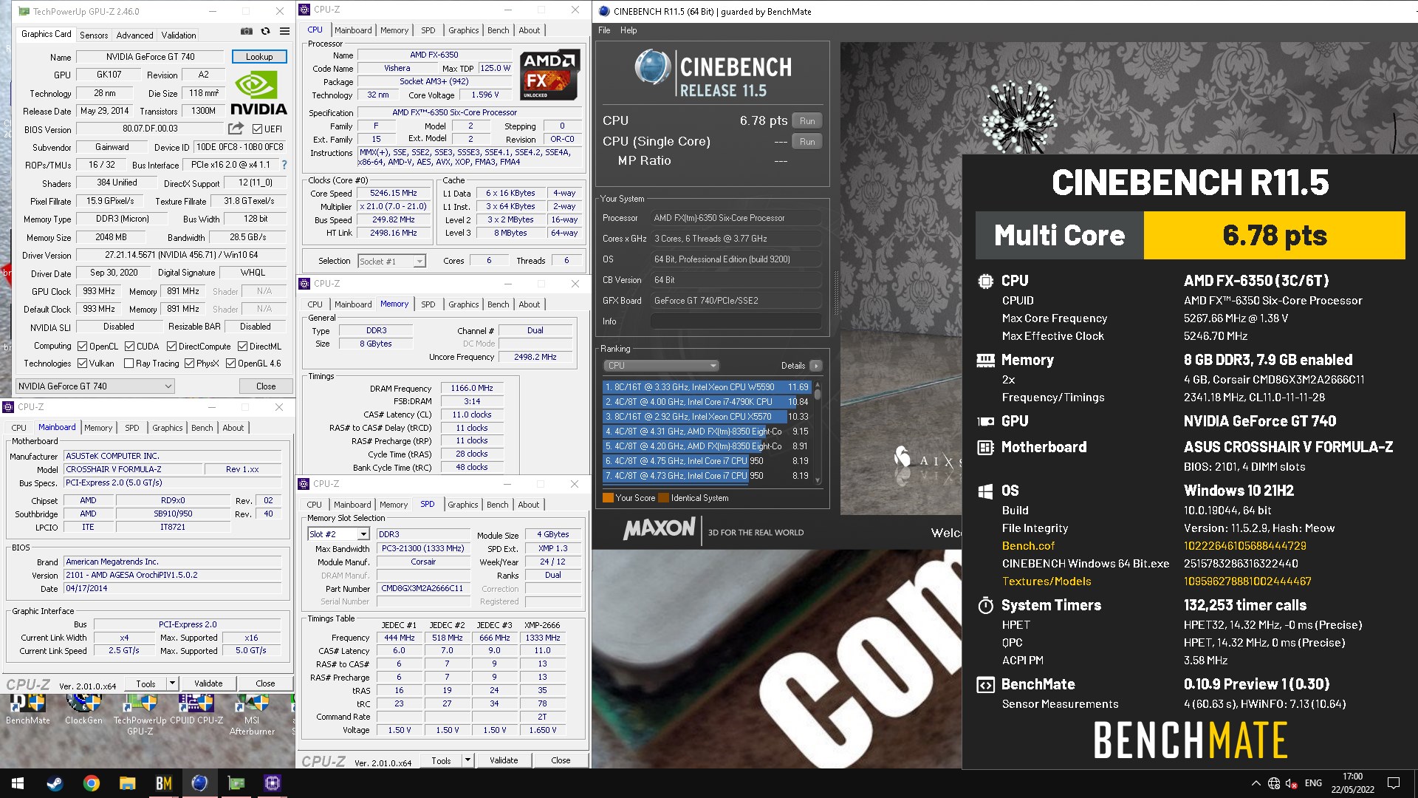Click the Bus Interface question mark icon
The image size is (1418, 798).
click(284, 165)
